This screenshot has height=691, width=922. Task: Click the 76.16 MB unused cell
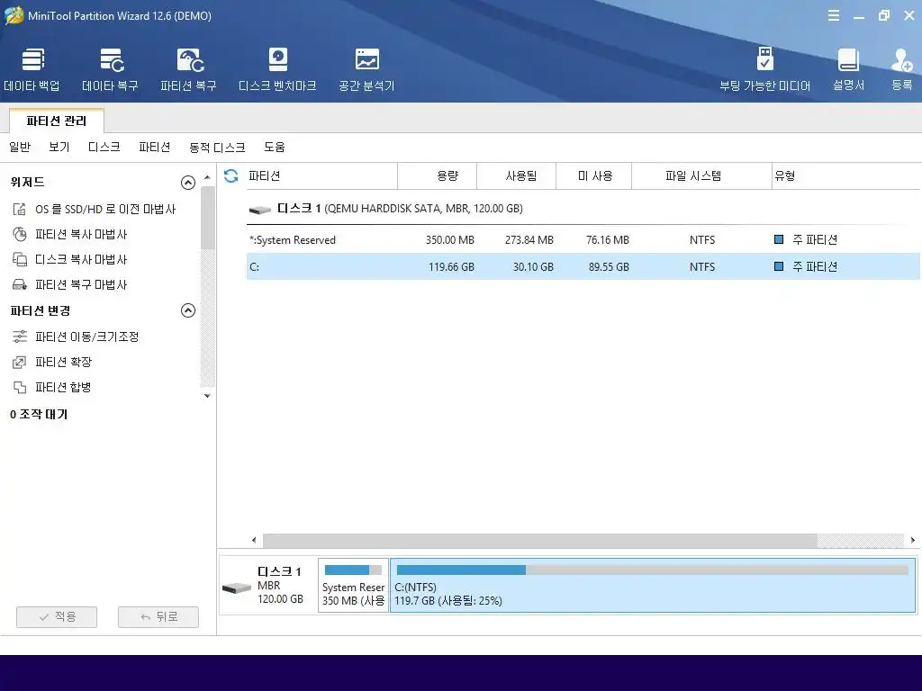(x=608, y=240)
